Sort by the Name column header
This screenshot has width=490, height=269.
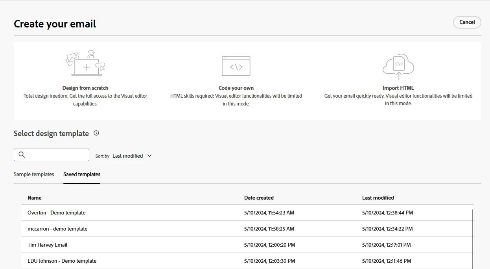click(x=35, y=198)
